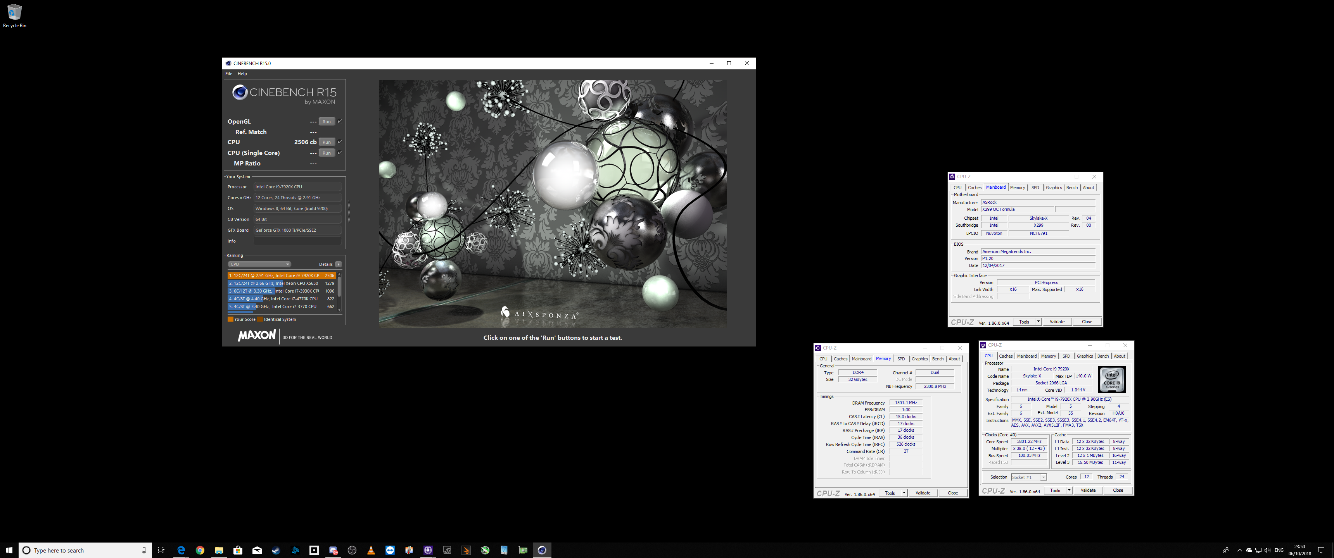Click the green graphics card taskbar icon

pos(523,550)
